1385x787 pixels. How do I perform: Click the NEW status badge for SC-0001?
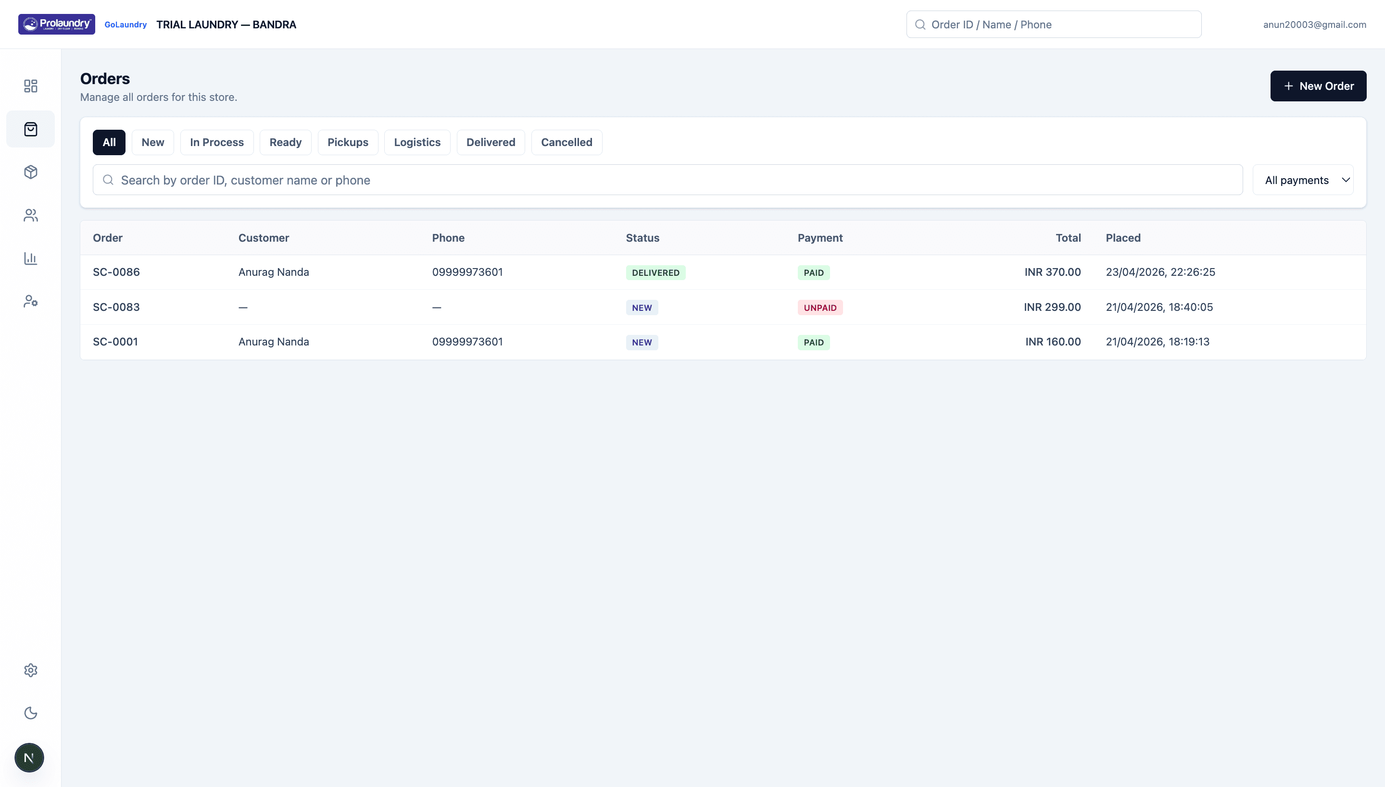pyautogui.click(x=642, y=342)
